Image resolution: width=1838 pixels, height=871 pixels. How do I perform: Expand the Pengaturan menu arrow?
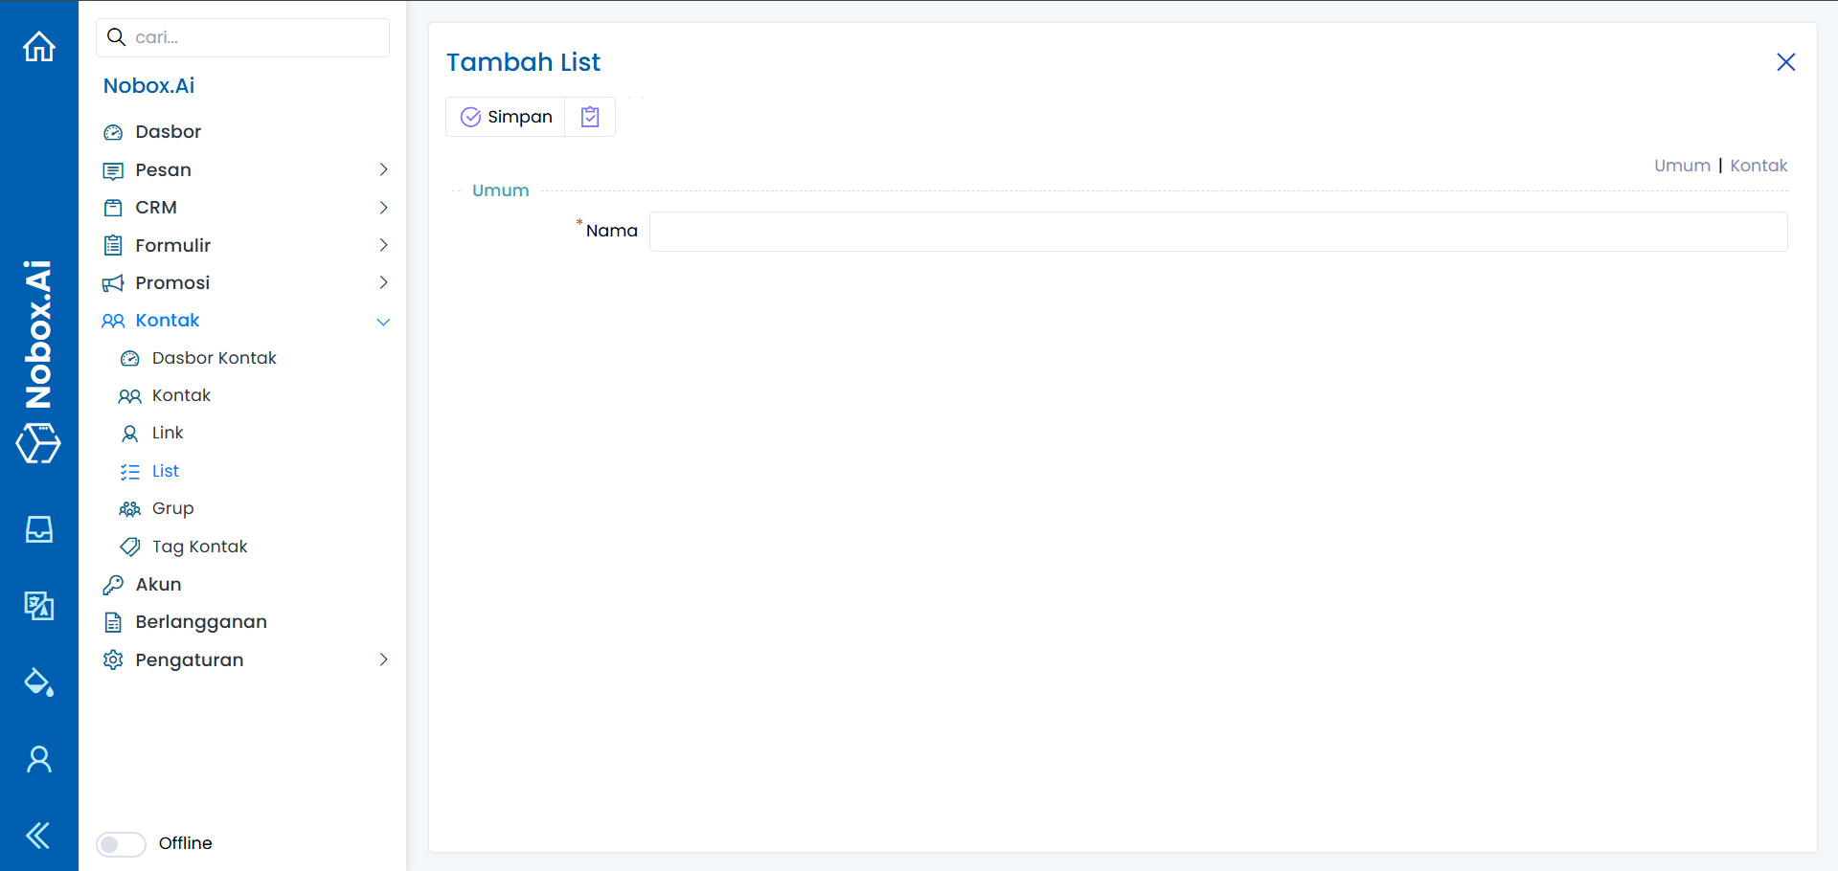(x=383, y=659)
